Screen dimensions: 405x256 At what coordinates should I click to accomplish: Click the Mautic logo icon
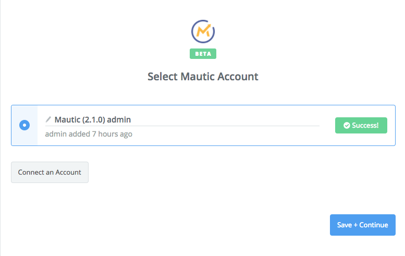(x=203, y=31)
